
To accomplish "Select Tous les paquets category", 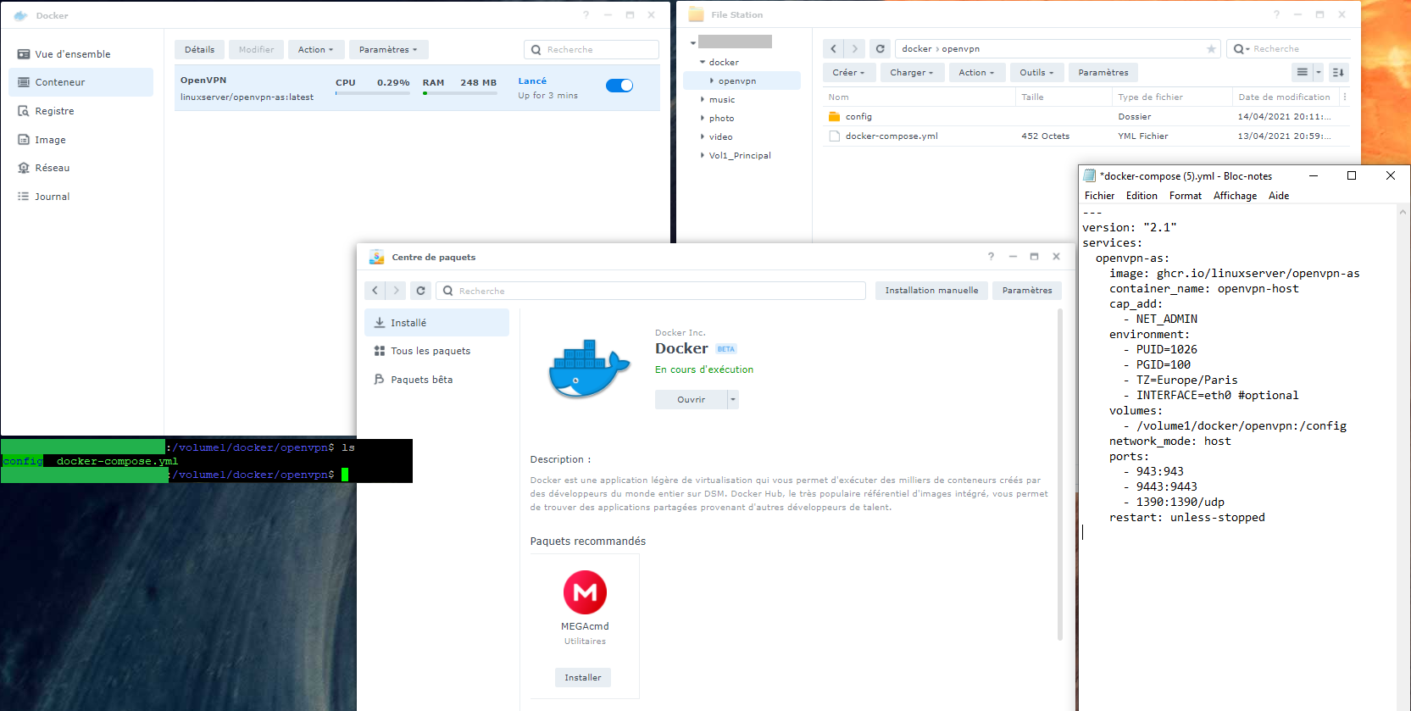I will tap(436, 351).
